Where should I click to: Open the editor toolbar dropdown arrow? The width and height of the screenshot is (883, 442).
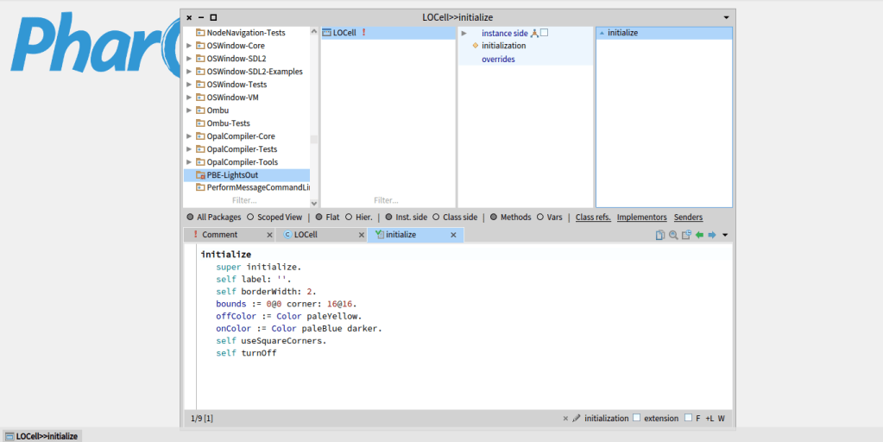pyautogui.click(x=725, y=235)
